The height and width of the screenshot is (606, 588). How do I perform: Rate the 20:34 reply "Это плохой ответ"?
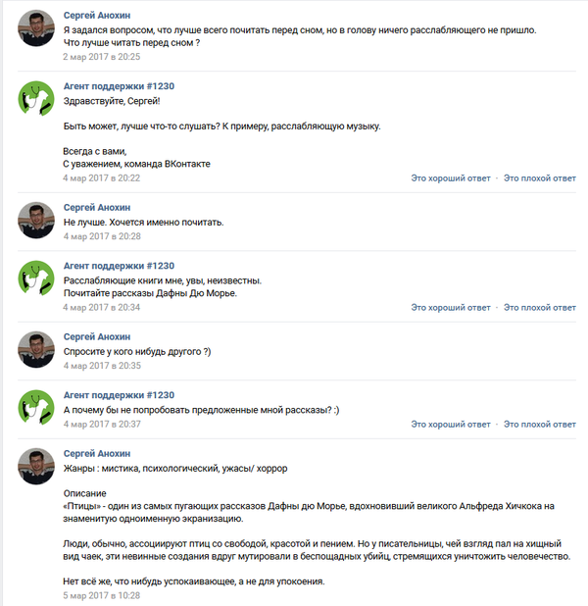click(x=540, y=308)
